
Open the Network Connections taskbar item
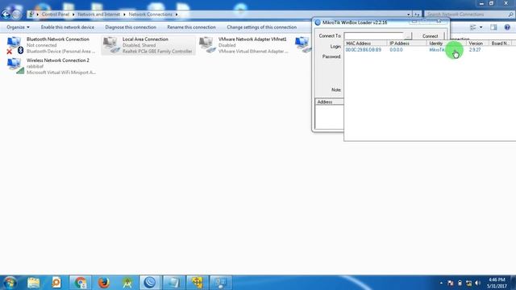pos(220,283)
